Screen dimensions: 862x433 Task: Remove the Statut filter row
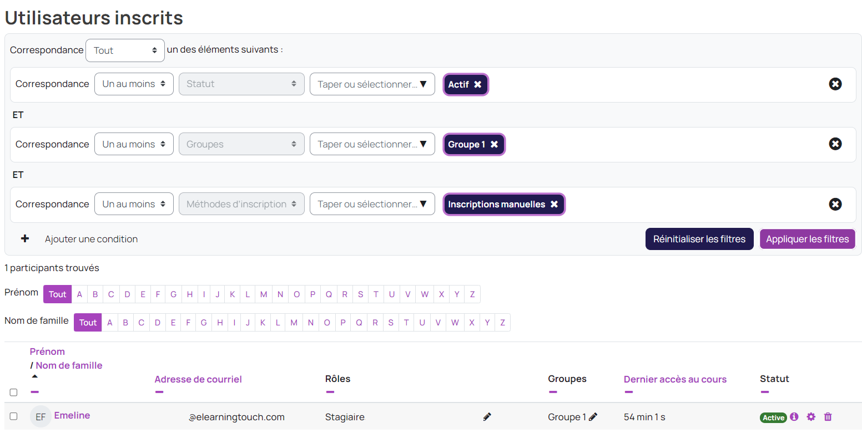click(x=835, y=84)
